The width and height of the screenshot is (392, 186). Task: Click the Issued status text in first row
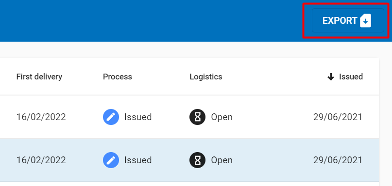(x=138, y=117)
